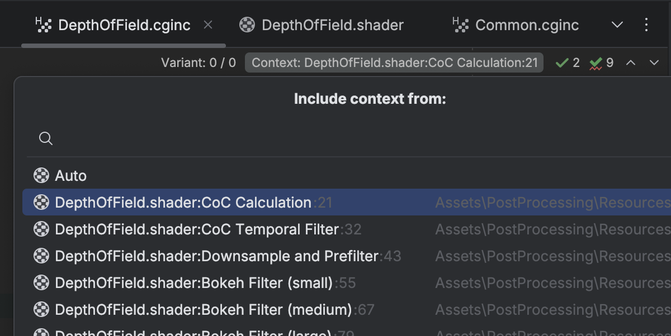Select Auto as the include context
The height and width of the screenshot is (336, 671).
[72, 175]
